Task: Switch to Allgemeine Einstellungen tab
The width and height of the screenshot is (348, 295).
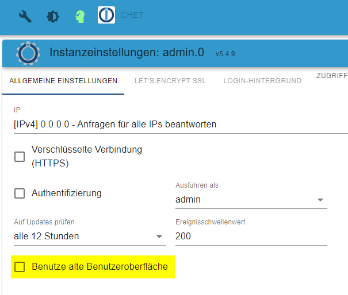Action: point(63,81)
